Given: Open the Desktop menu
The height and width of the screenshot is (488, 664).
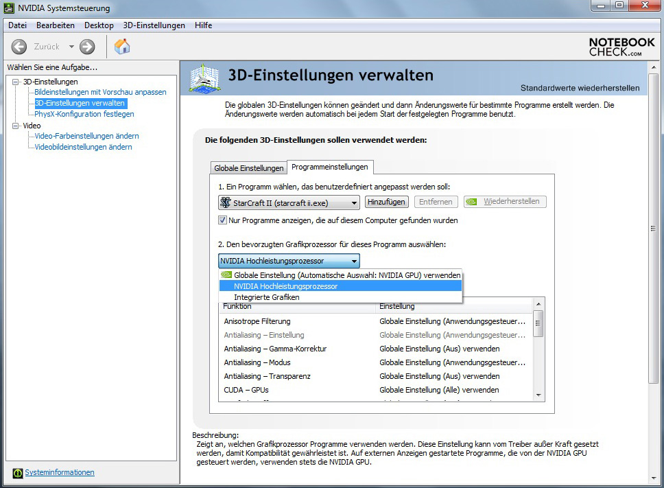Looking at the screenshot, I should pos(99,25).
